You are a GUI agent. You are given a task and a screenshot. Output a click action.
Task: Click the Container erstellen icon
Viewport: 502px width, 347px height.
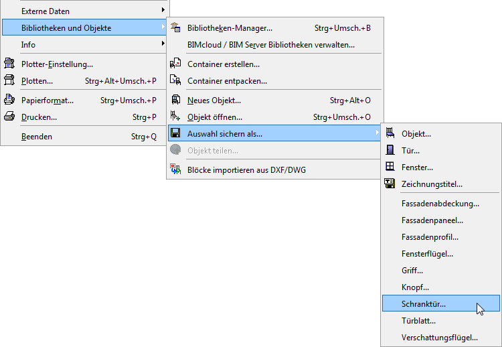pos(175,64)
